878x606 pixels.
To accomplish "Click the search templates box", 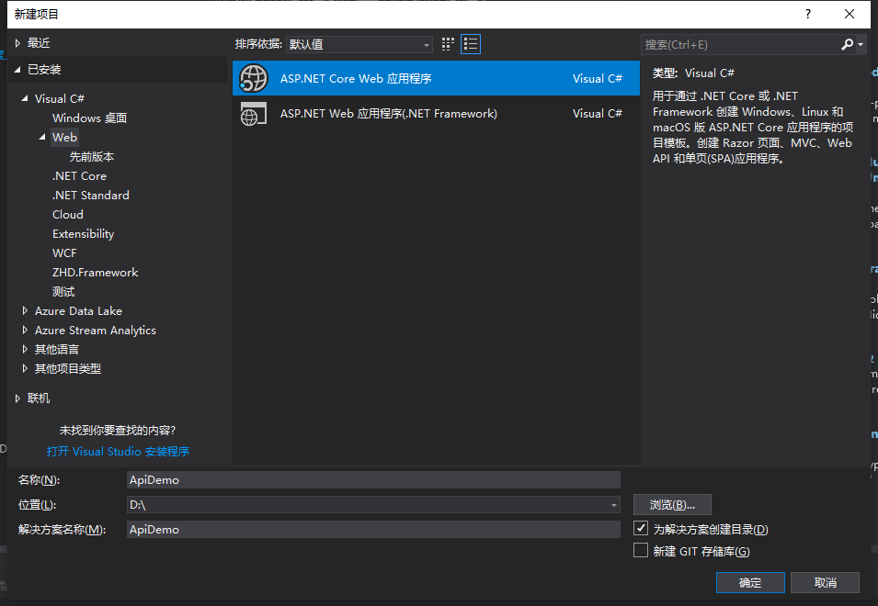I will [740, 44].
